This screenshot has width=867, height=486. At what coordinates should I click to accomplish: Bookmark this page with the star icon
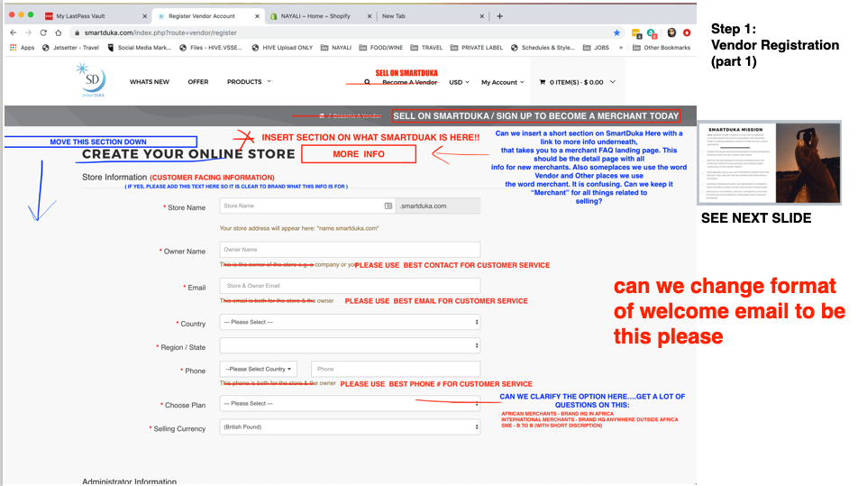[x=616, y=32]
